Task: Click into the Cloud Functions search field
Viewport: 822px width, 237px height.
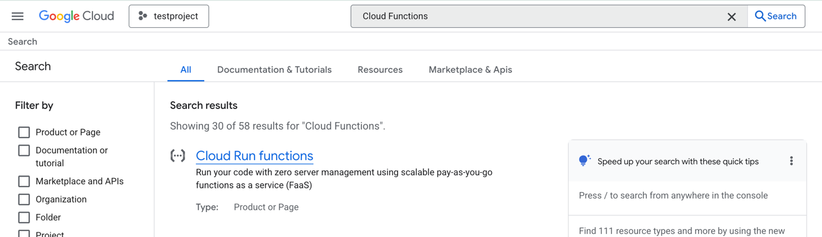Action: (534, 16)
